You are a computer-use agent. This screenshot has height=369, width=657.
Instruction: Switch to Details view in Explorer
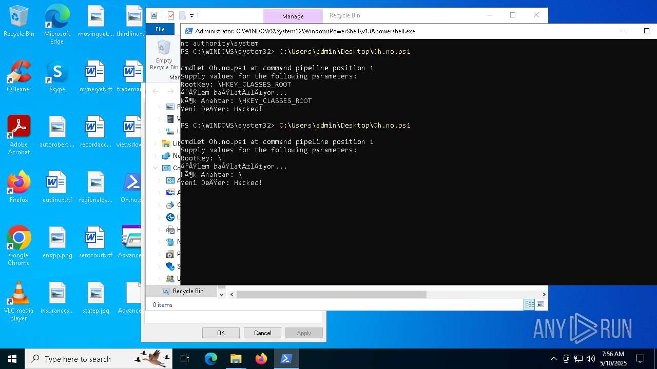tap(529, 305)
